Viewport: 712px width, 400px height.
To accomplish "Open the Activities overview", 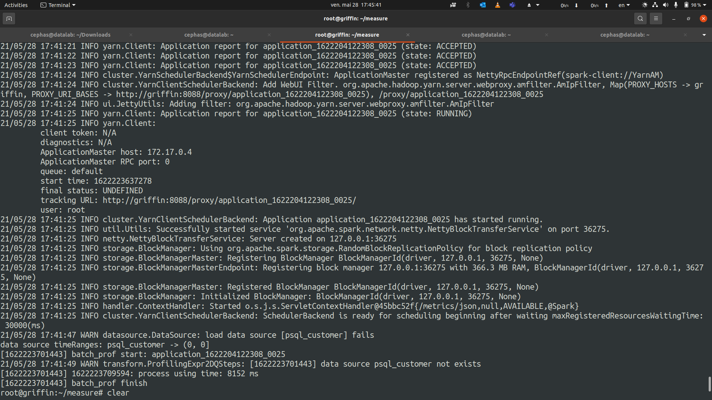I will point(16,5).
